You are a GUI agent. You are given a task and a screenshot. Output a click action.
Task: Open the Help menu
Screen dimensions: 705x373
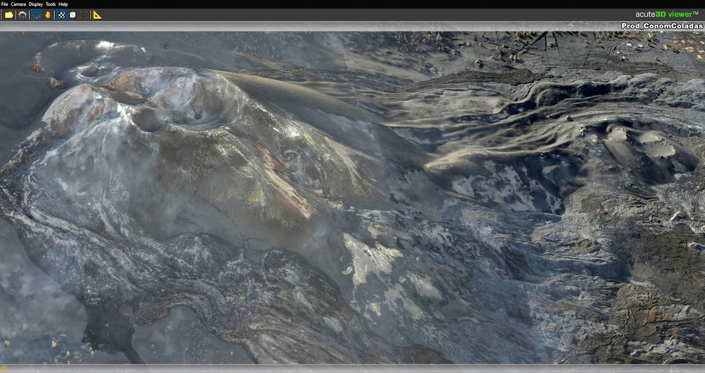tap(63, 4)
